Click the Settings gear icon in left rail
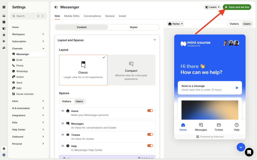The width and height of the screenshot is (257, 160). coord(4,148)
